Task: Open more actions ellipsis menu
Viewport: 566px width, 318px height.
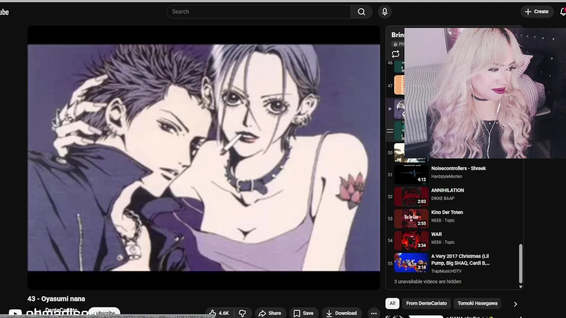Action: pos(374,313)
